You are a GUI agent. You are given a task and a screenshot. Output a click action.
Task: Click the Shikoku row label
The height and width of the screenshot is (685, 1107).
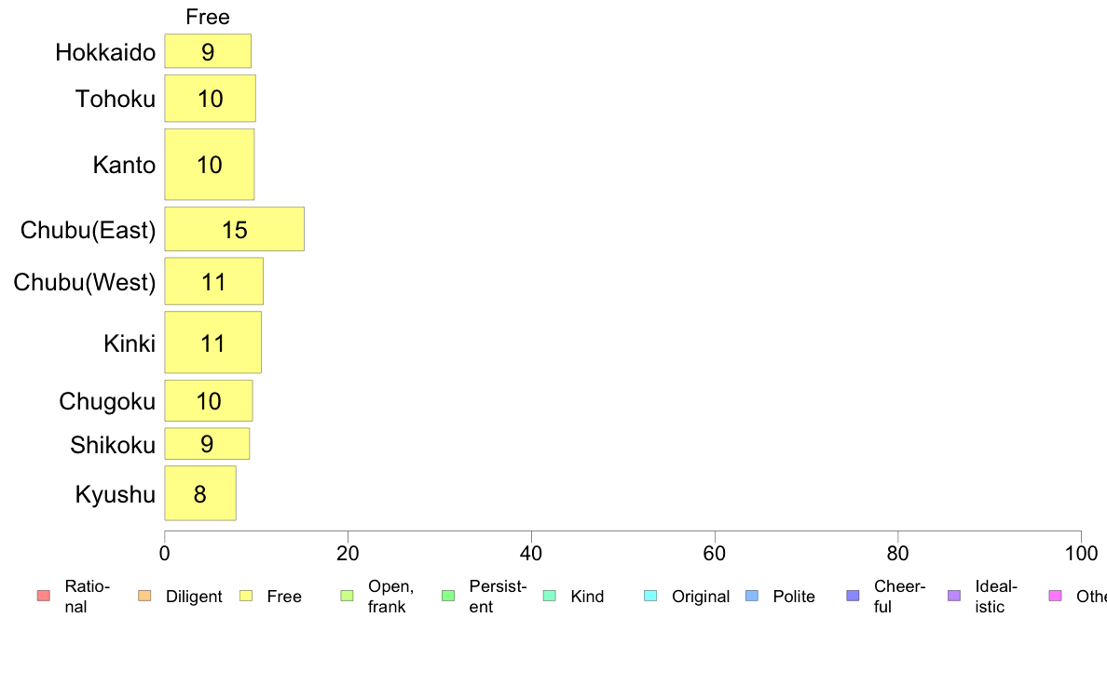pos(112,445)
